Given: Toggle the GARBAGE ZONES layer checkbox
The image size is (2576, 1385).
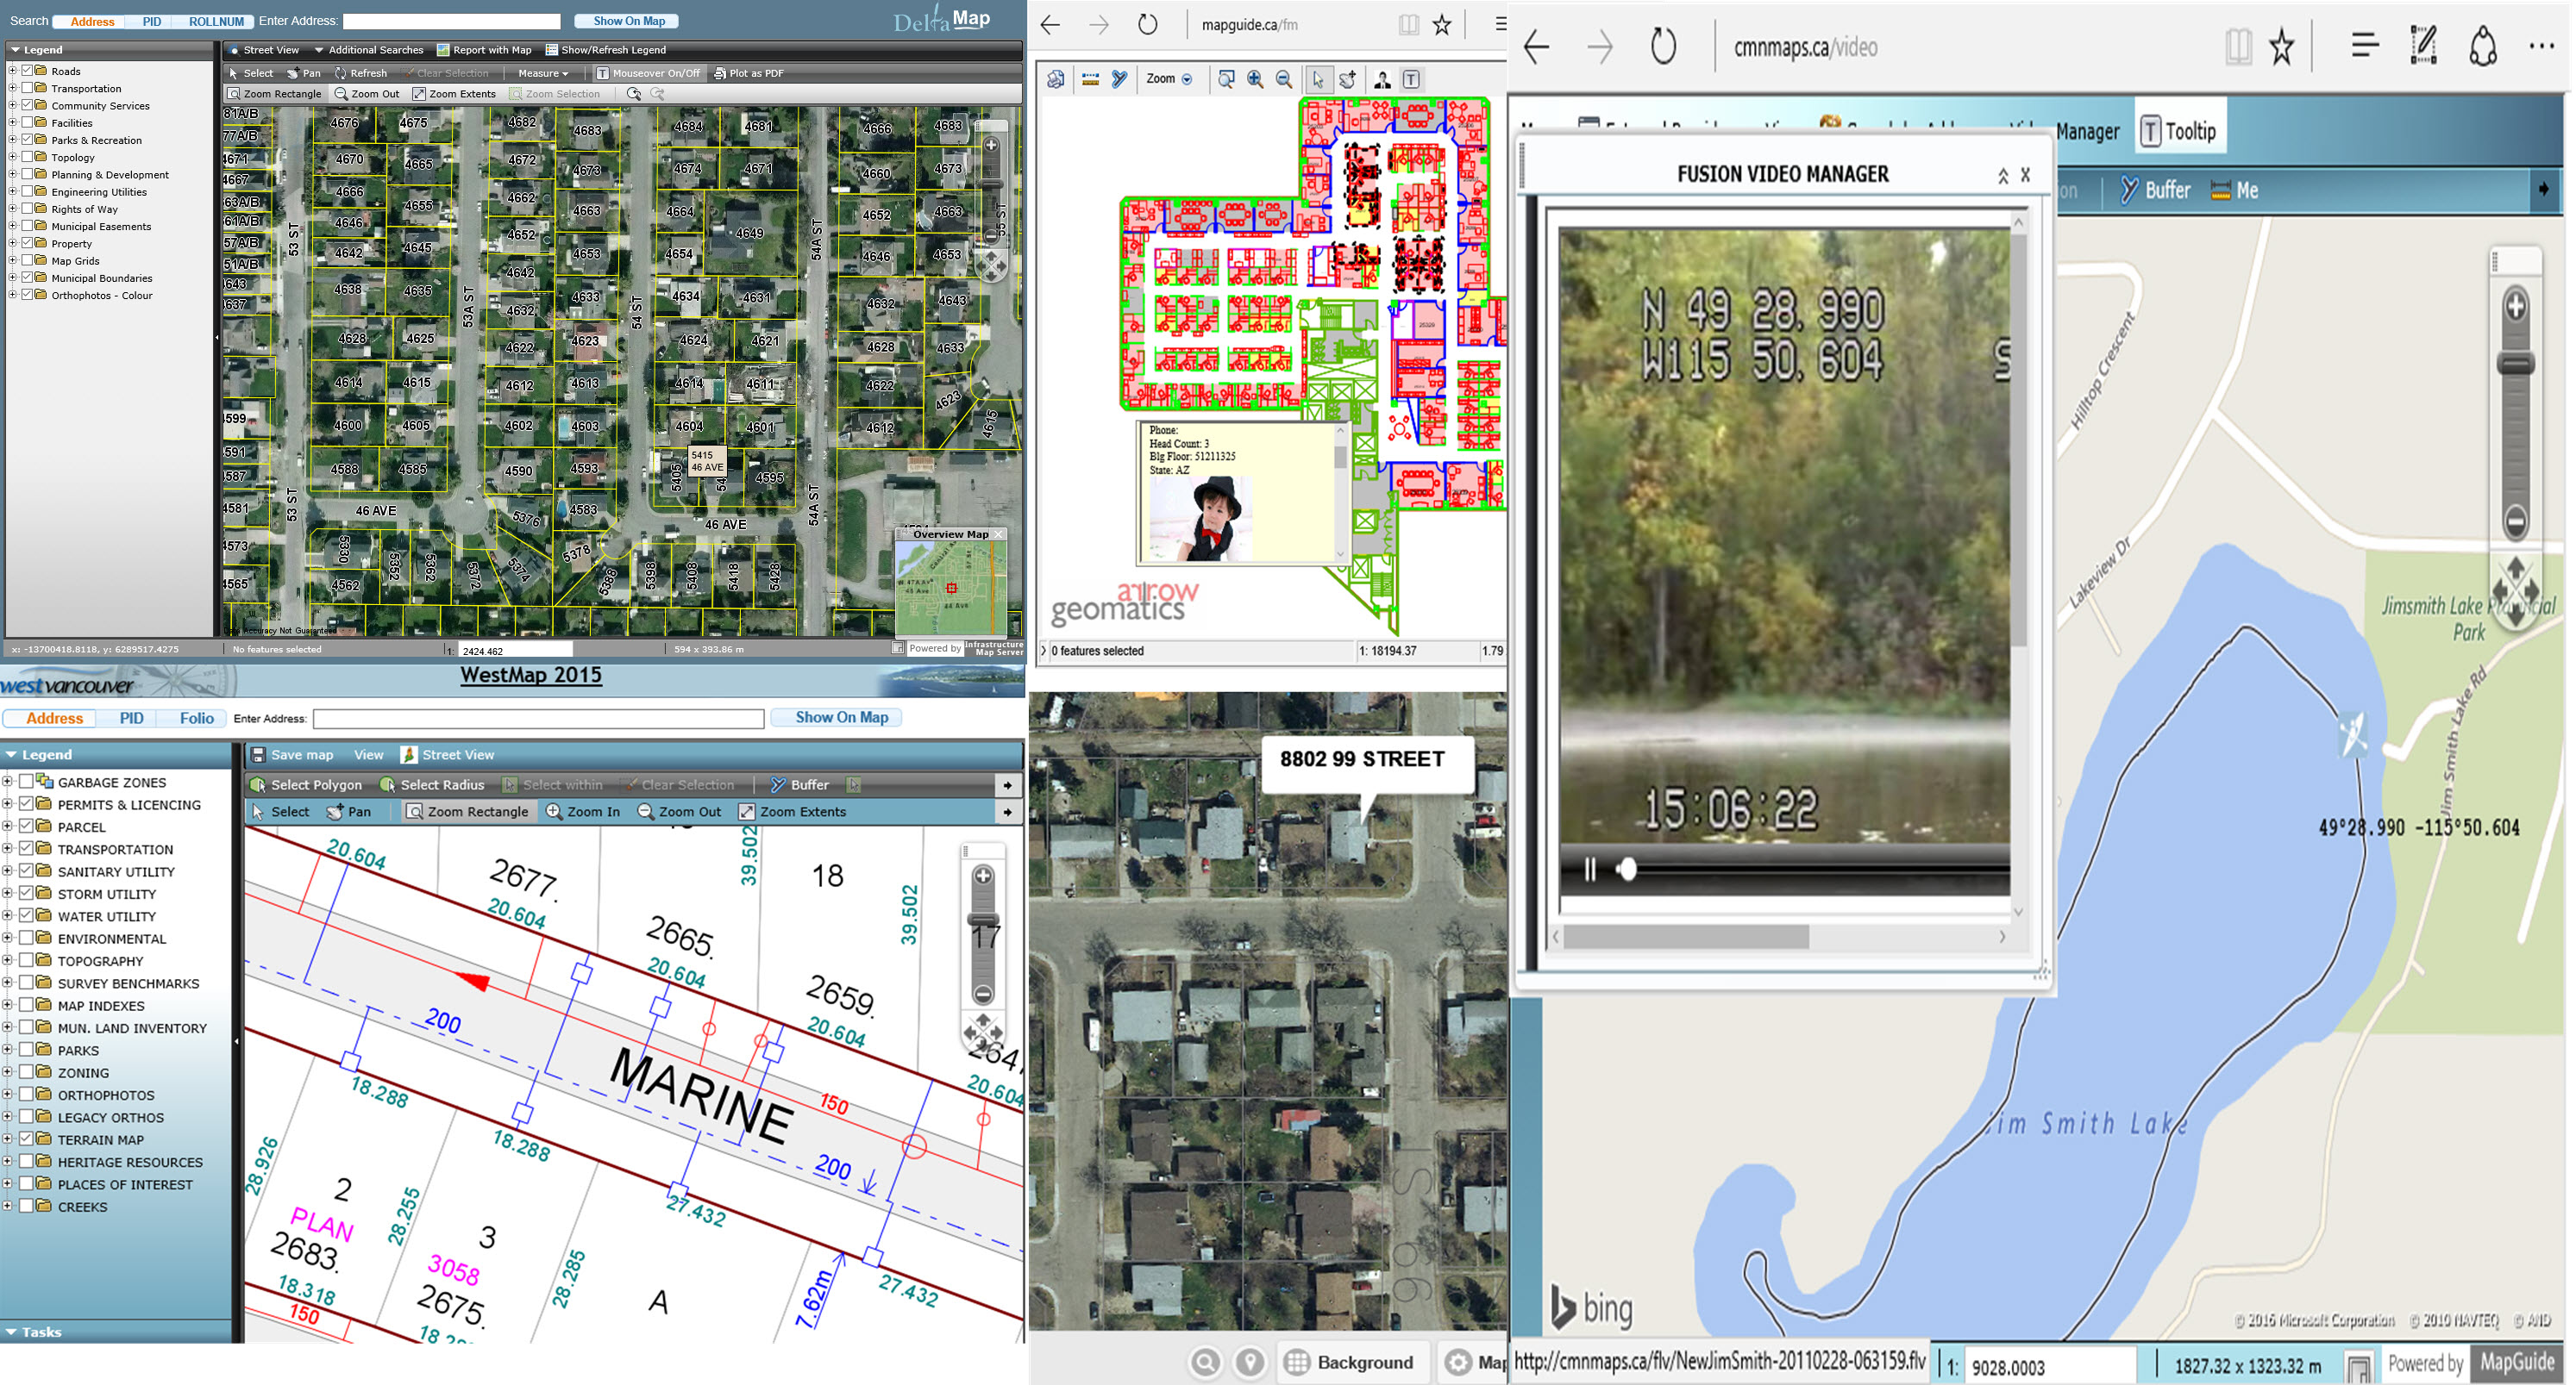Looking at the screenshot, I should [x=26, y=782].
